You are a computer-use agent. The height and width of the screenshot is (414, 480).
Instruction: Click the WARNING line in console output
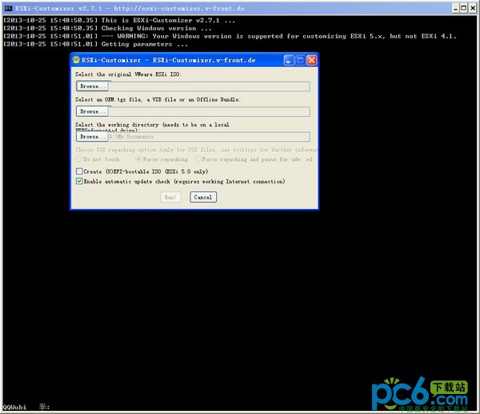pyautogui.click(x=230, y=36)
